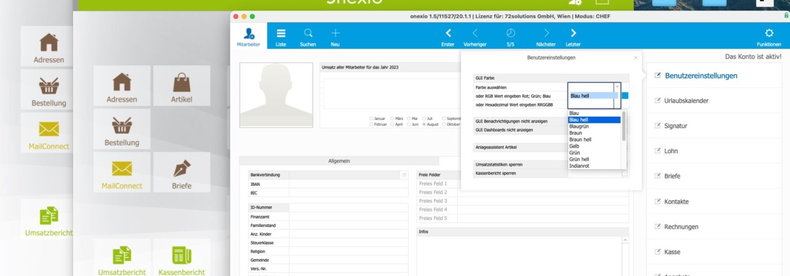Screen dimensions: 790x276
Task: Tick the Kassenbericht sperren checkbox
Action: [624, 174]
